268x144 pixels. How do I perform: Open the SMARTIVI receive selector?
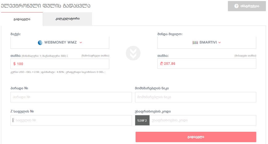(207, 42)
